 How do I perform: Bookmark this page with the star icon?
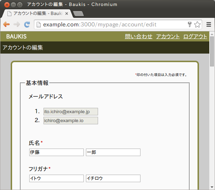click(197, 24)
